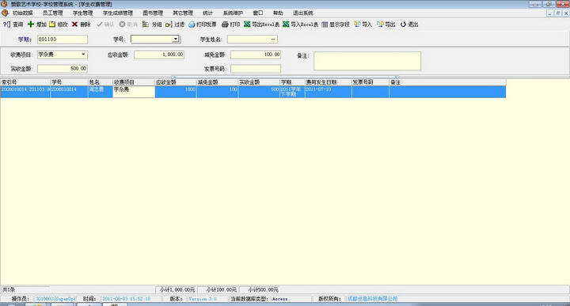Click the Access database type text

pos(280,299)
